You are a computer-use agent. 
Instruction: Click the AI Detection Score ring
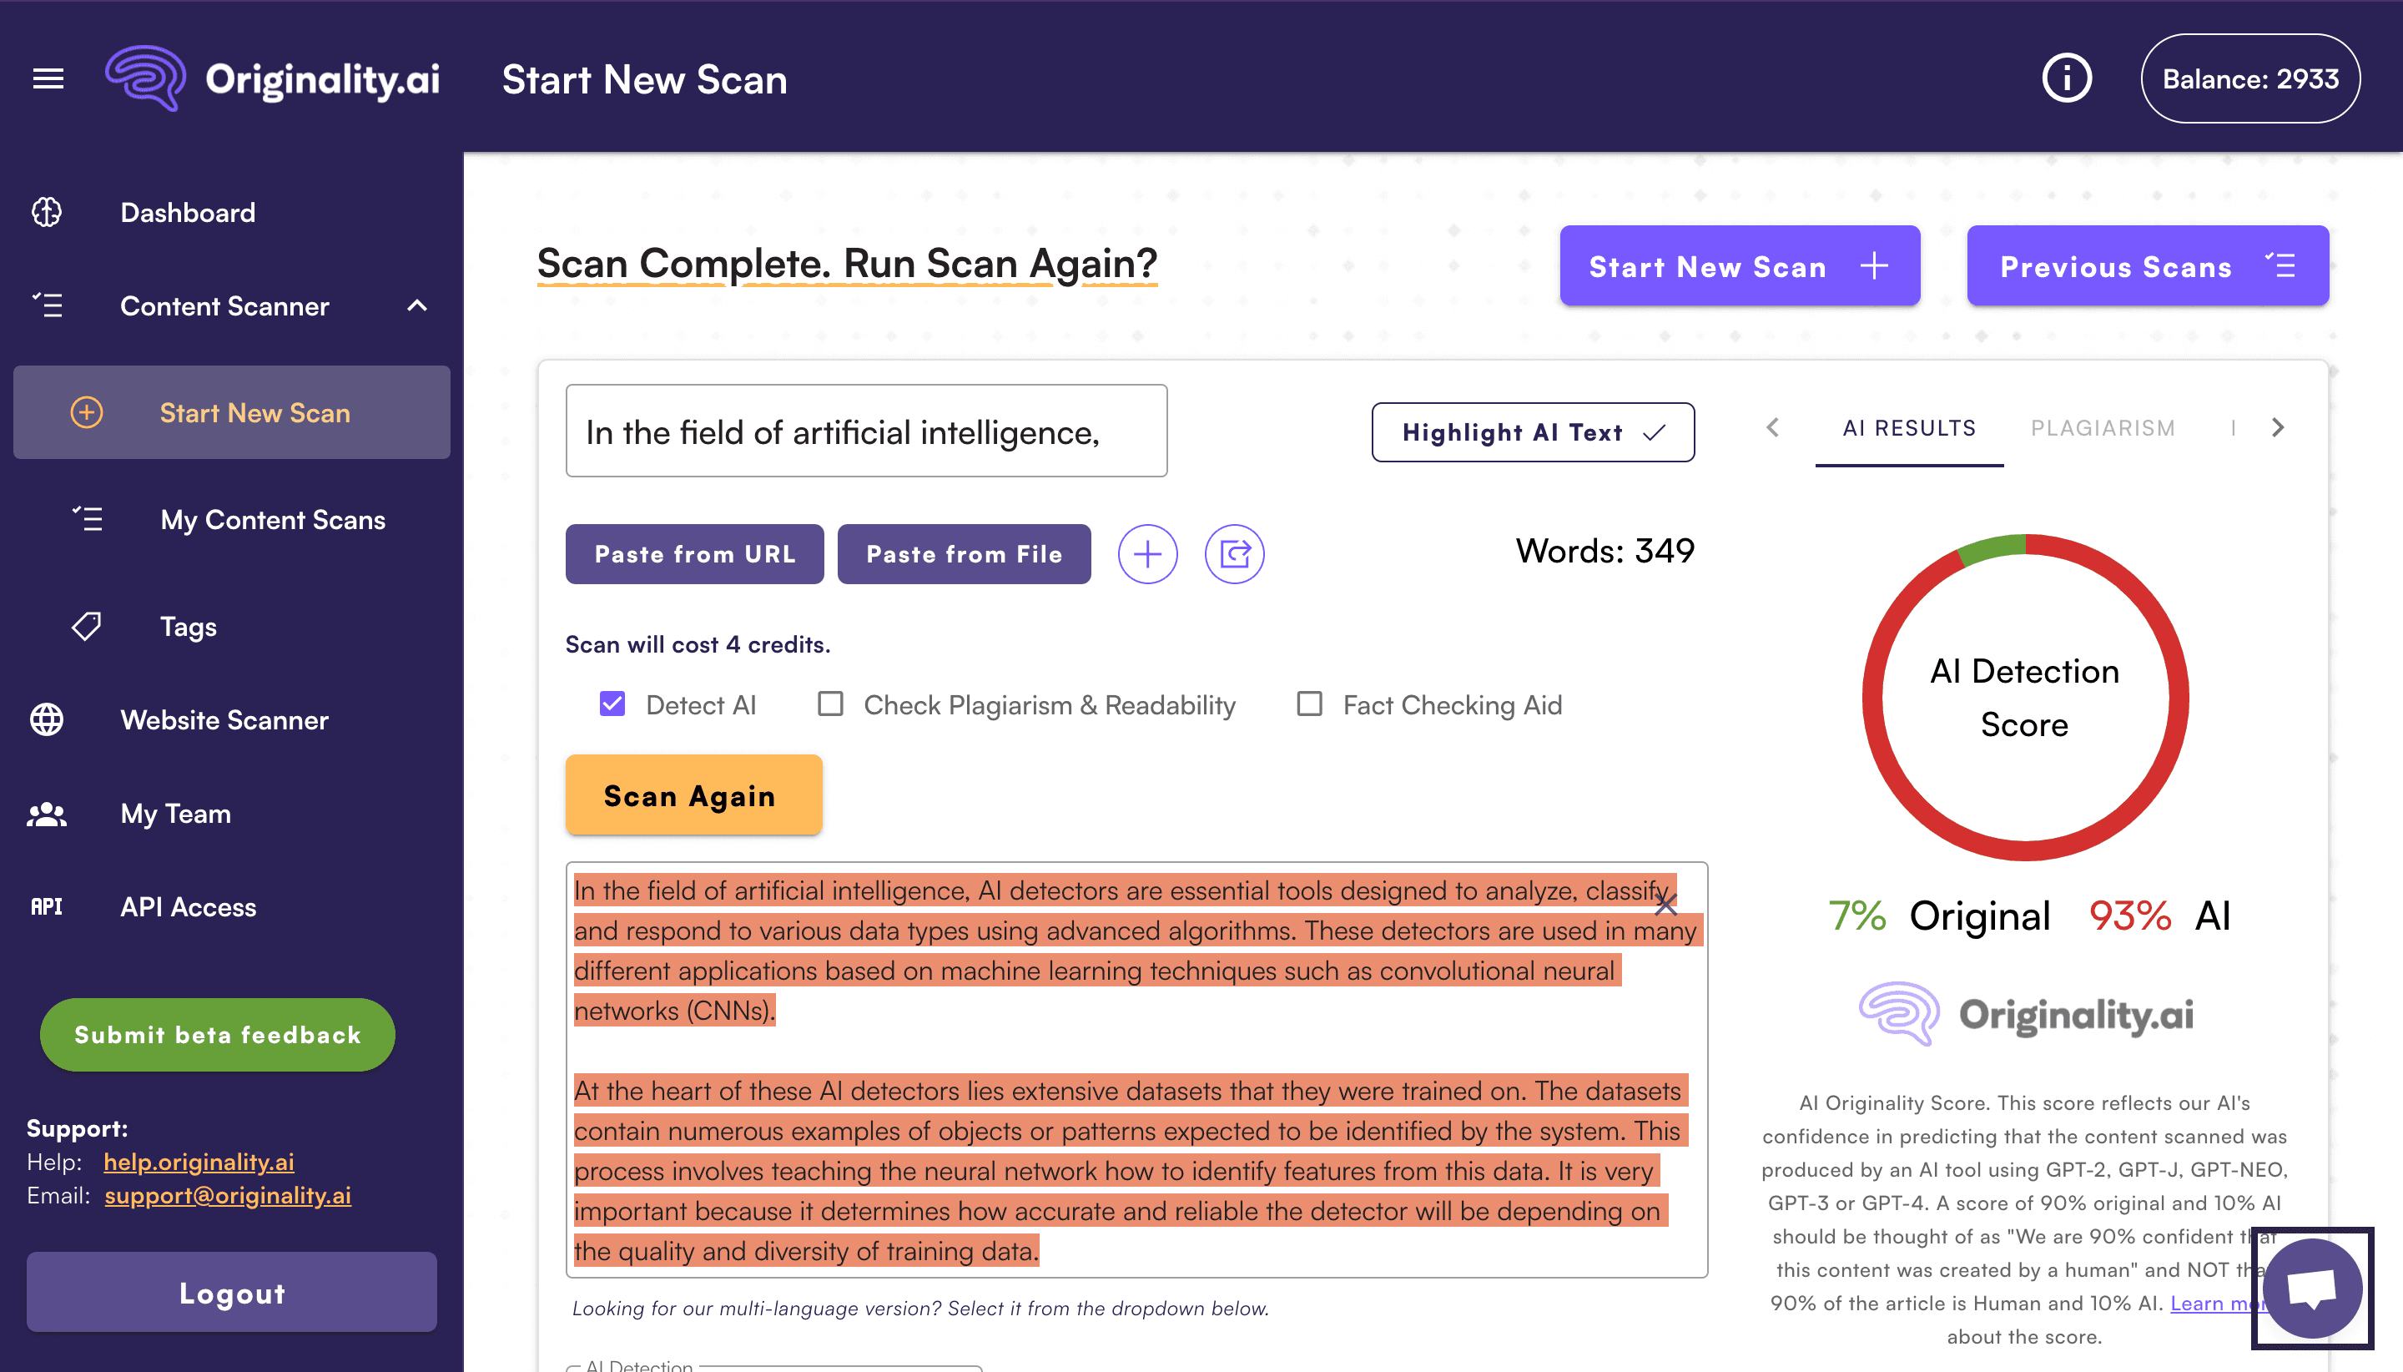coord(2024,698)
